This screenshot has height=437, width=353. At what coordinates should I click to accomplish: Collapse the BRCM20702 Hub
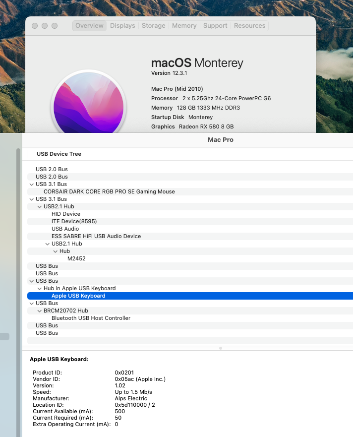point(40,311)
